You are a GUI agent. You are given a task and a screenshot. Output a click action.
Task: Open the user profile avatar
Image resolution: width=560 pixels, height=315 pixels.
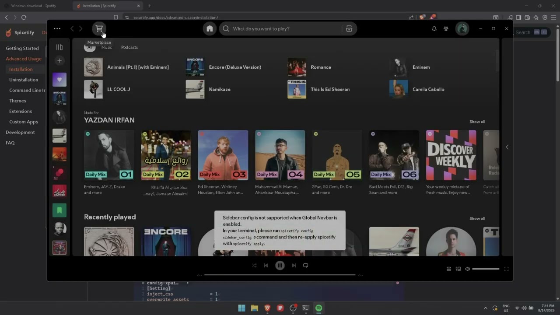462,29
